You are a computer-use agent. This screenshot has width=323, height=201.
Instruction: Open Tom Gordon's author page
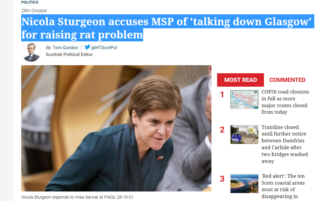point(65,48)
